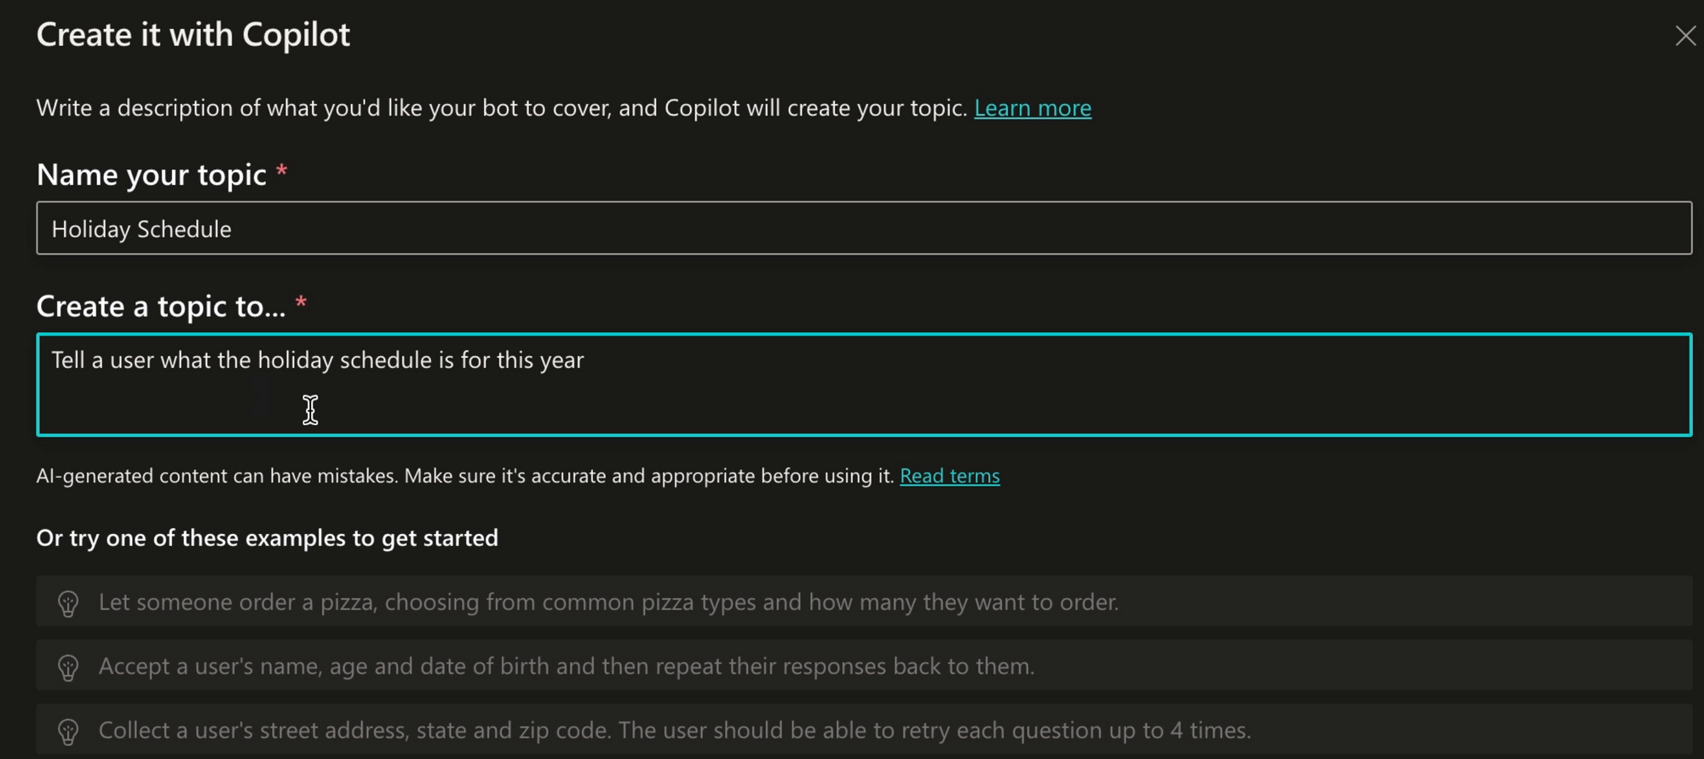Screen dimensions: 1704x759
Task: Click the 'Create it with Copilot' heading
Action: coord(193,35)
